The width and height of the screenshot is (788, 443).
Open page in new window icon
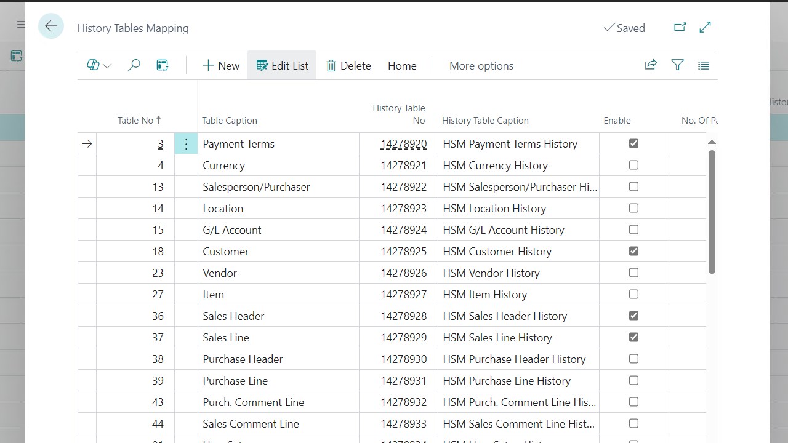pos(680,27)
